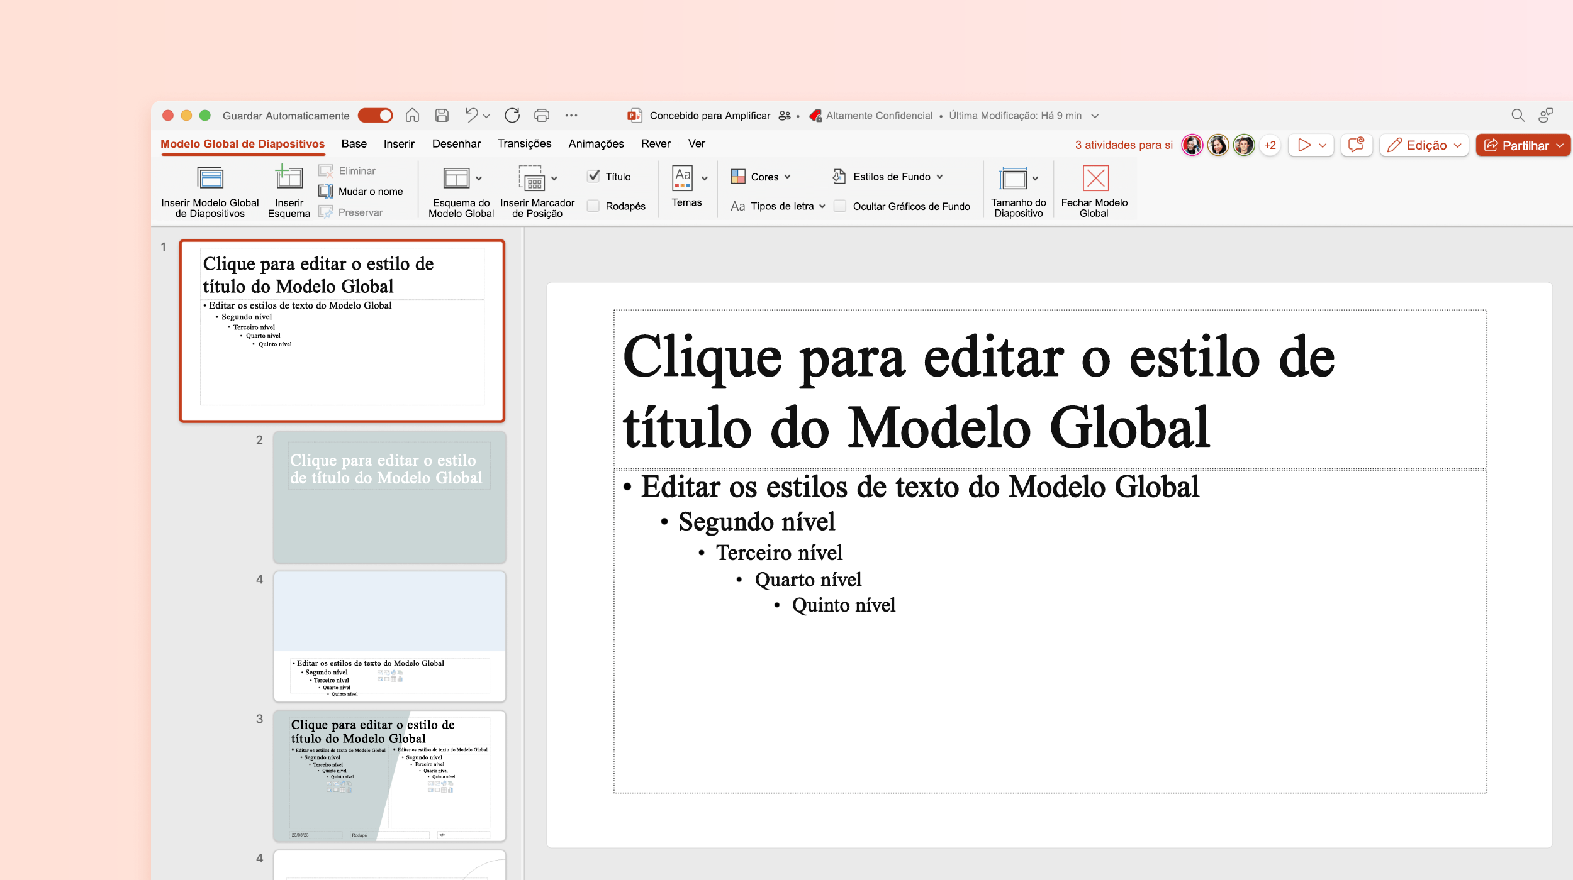Click the Redo circular arrow icon
This screenshot has width=1573, height=880.
(x=512, y=115)
